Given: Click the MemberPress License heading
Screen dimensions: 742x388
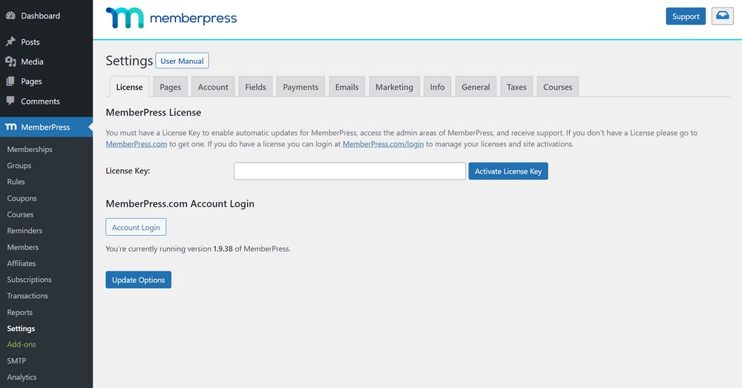Looking at the screenshot, I should (x=154, y=113).
